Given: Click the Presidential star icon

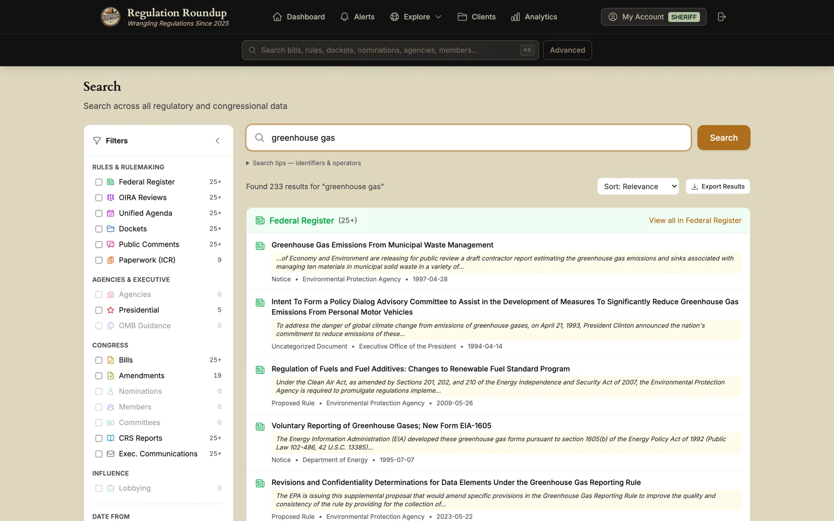Looking at the screenshot, I should (111, 310).
